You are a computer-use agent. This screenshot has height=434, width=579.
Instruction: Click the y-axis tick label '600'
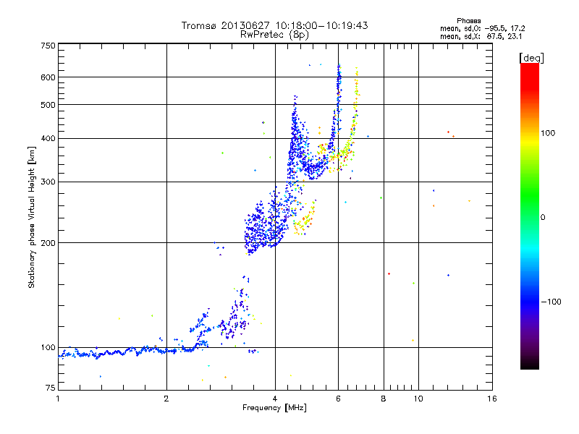[x=48, y=77]
